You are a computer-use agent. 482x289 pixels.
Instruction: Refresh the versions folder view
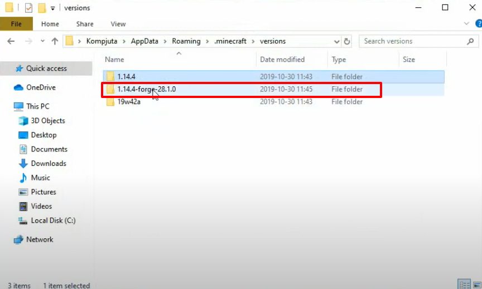click(347, 41)
